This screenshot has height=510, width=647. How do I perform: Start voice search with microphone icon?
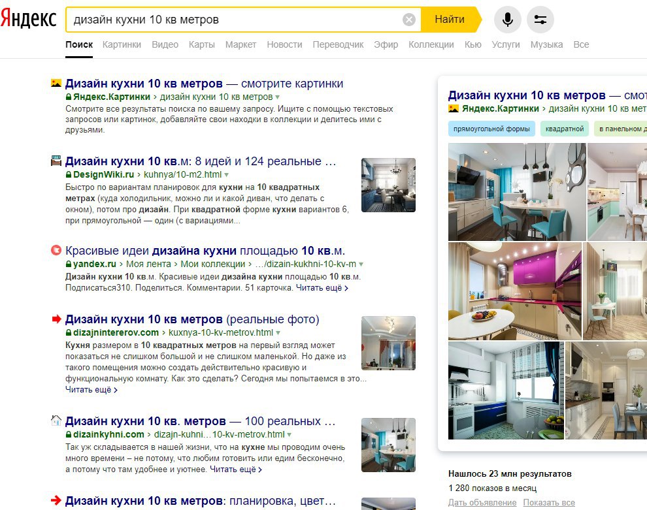[x=508, y=20]
